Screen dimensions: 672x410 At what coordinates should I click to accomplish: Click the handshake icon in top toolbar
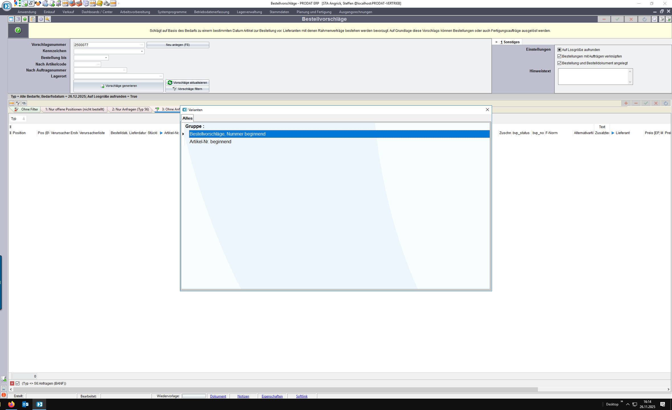coord(38,3)
